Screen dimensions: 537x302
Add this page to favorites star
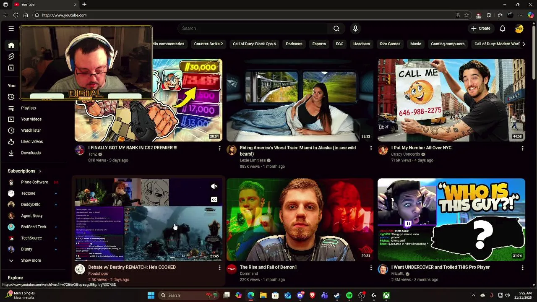pos(467,15)
